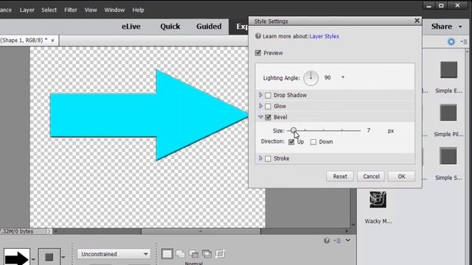Confirm Style Settings with OK

point(401,177)
